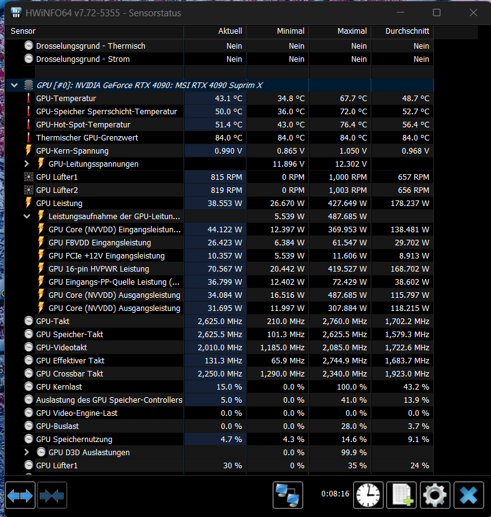The height and width of the screenshot is (517, 491).
Task: Click icon beside GPU Speichernutzung
Action: [29, 439]
